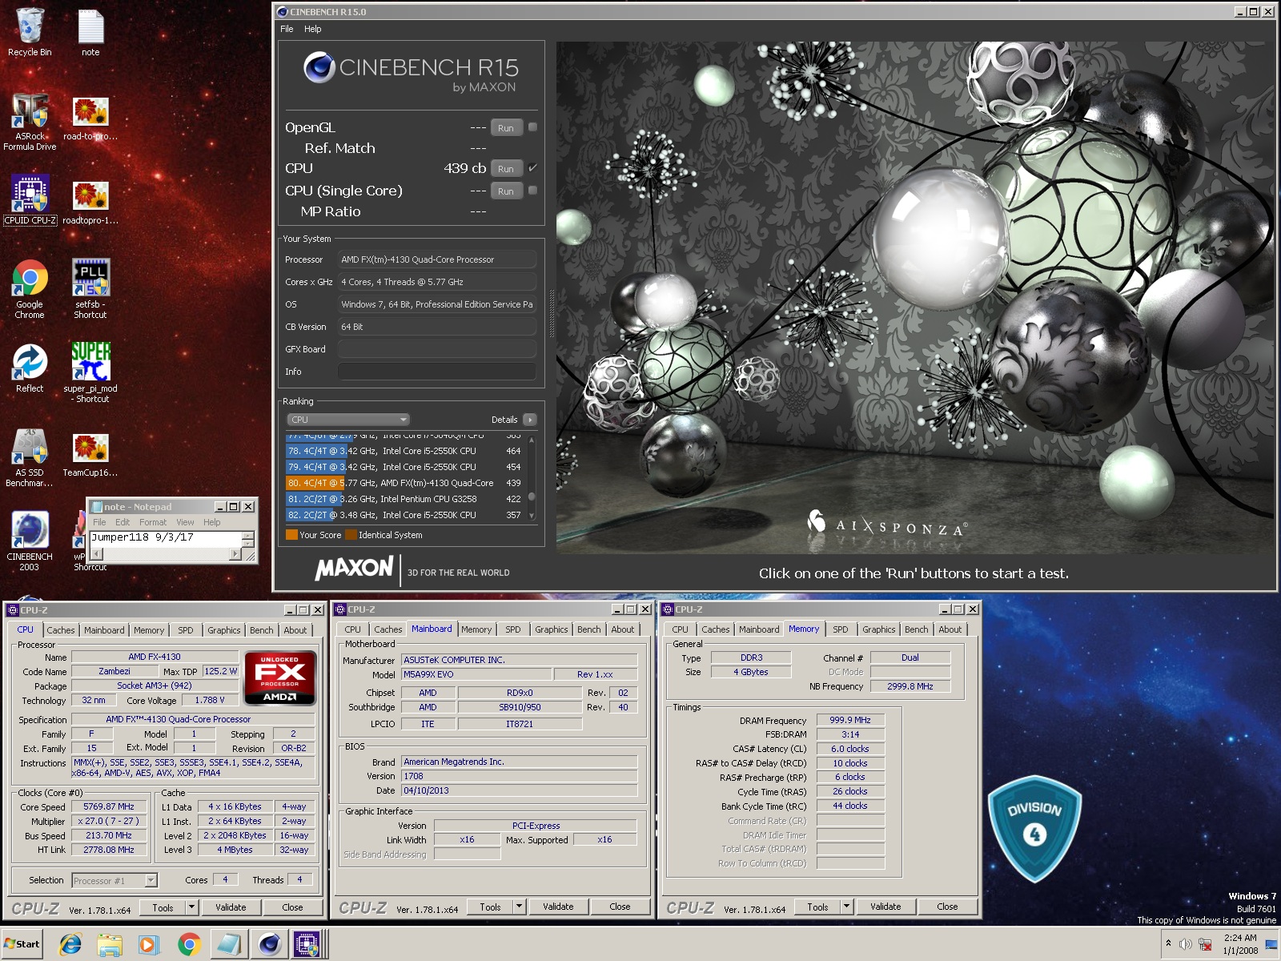
Task: Launch Reflect desktop shortcut
Action: point(30,368)
